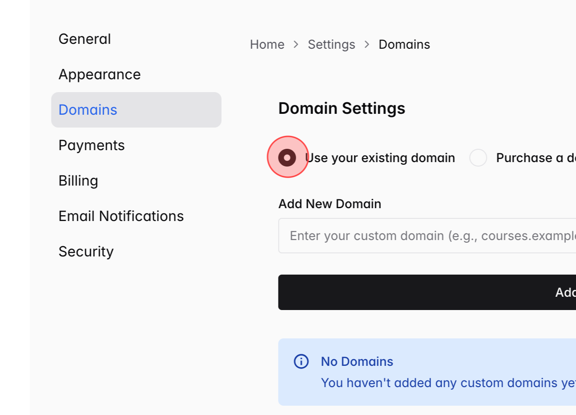Click the Domains breadcrumb item
576x415 pixels.
click(x=404, y=44)
